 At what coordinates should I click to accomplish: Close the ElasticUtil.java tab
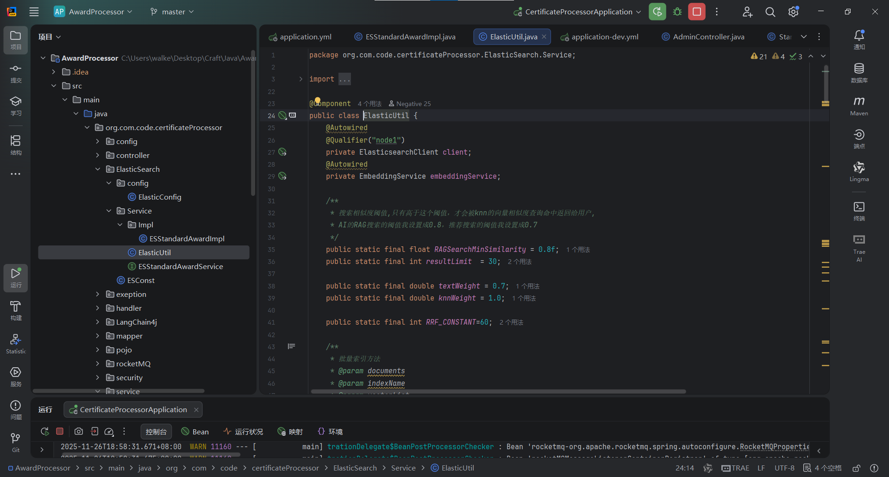544,37
